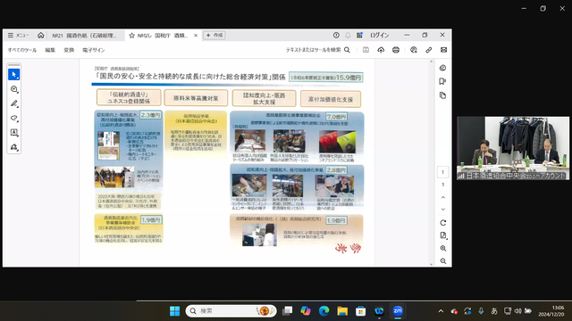Image resolution: width=572 pixels, height=321 pixels.
Task: Open Task View on taskbar
Action: click(288, 311)
